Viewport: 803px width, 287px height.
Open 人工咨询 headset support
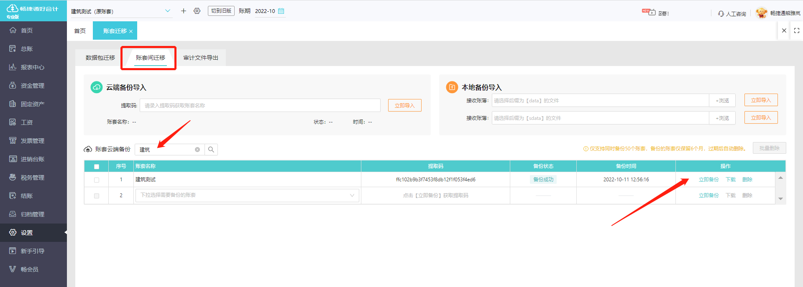click(732, 14)
